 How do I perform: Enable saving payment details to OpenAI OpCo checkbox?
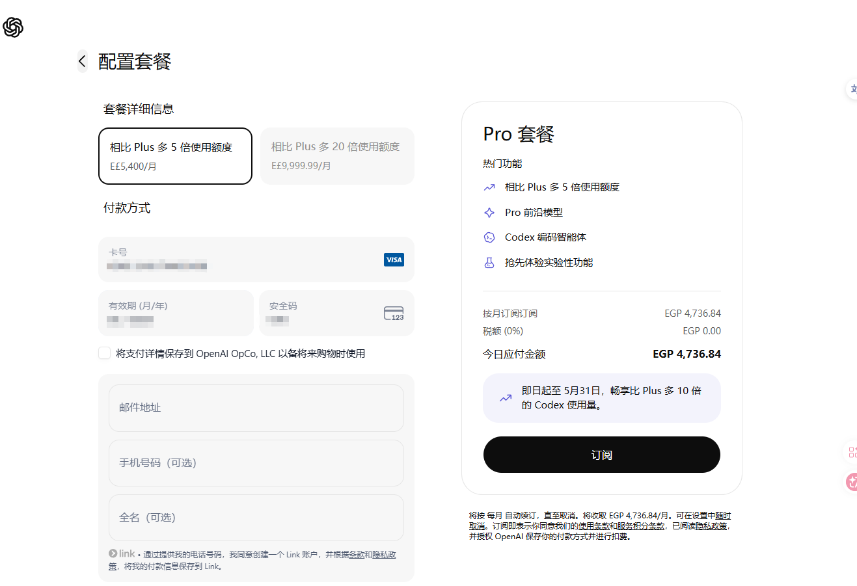(x=104, y=353)
